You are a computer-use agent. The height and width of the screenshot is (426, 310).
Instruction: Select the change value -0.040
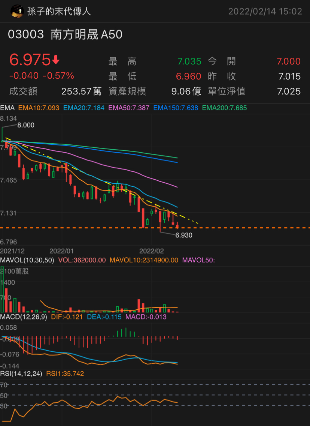tap(24, 75)
